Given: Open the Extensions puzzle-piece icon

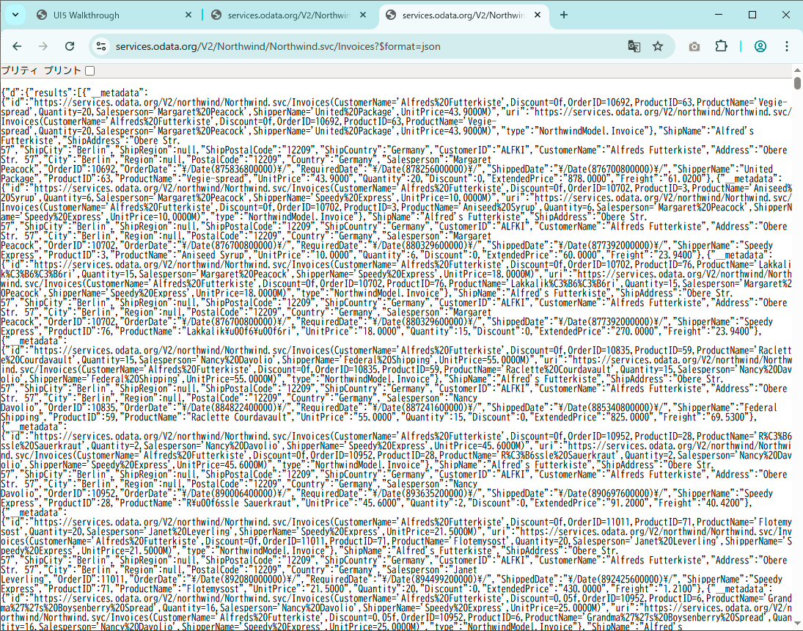Looking at the screenshot, I should (x=722, y=45).
